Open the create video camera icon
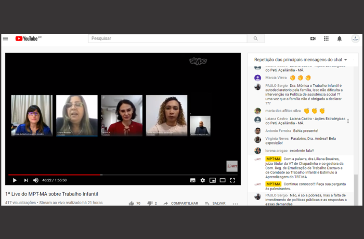Image resolution: width=364 pixels, height=239 pixels. coord(313,38)
